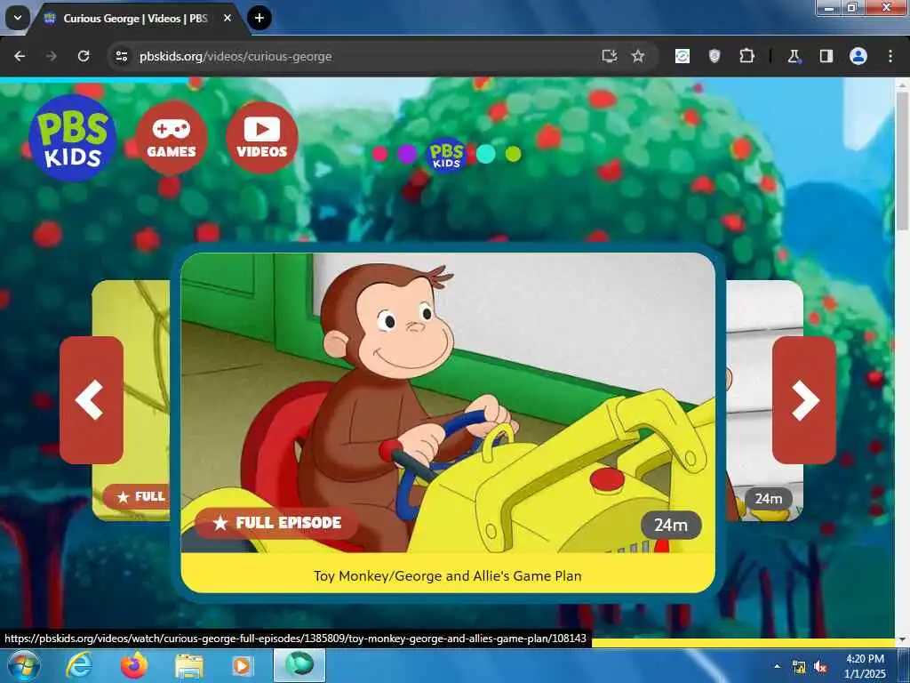The image size is (910, 683).
Task: Show the previous video in carousel
Action: 92,400
